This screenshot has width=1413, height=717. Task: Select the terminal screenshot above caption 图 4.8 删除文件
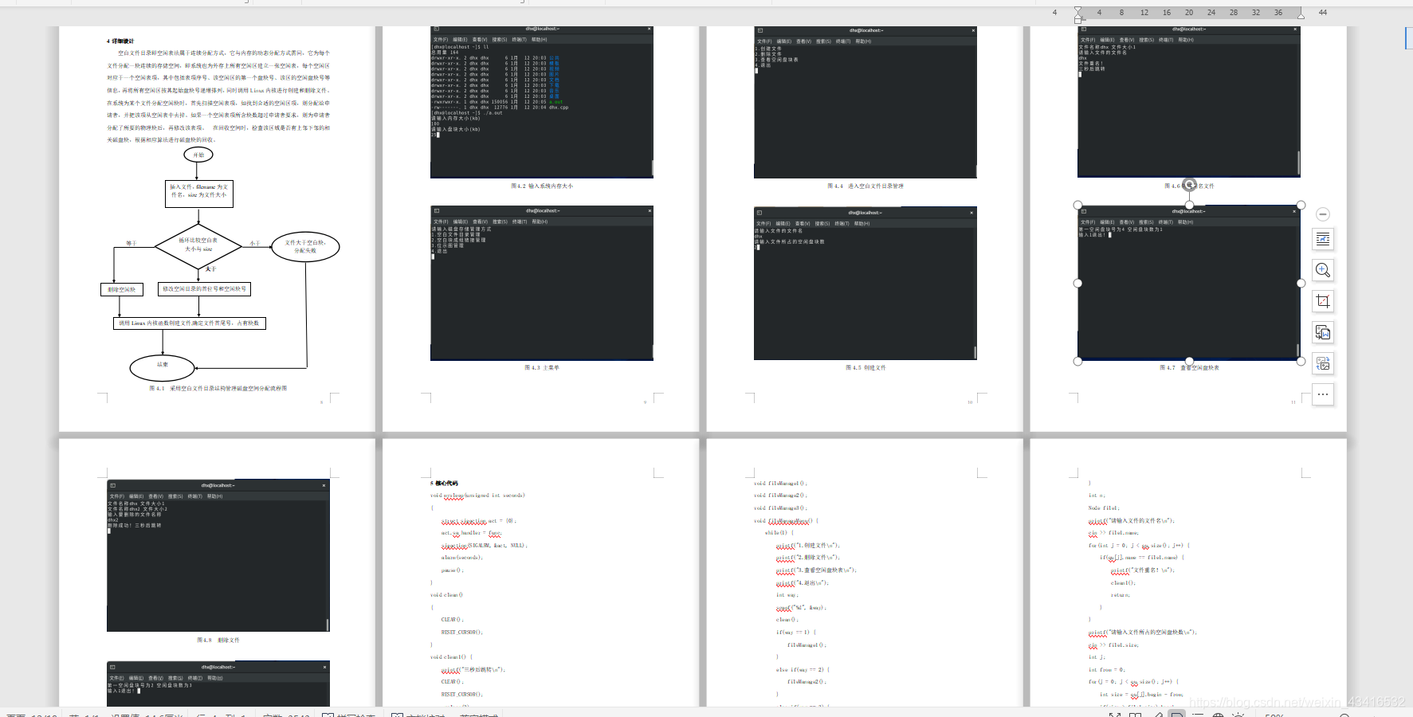pos(218,555)
